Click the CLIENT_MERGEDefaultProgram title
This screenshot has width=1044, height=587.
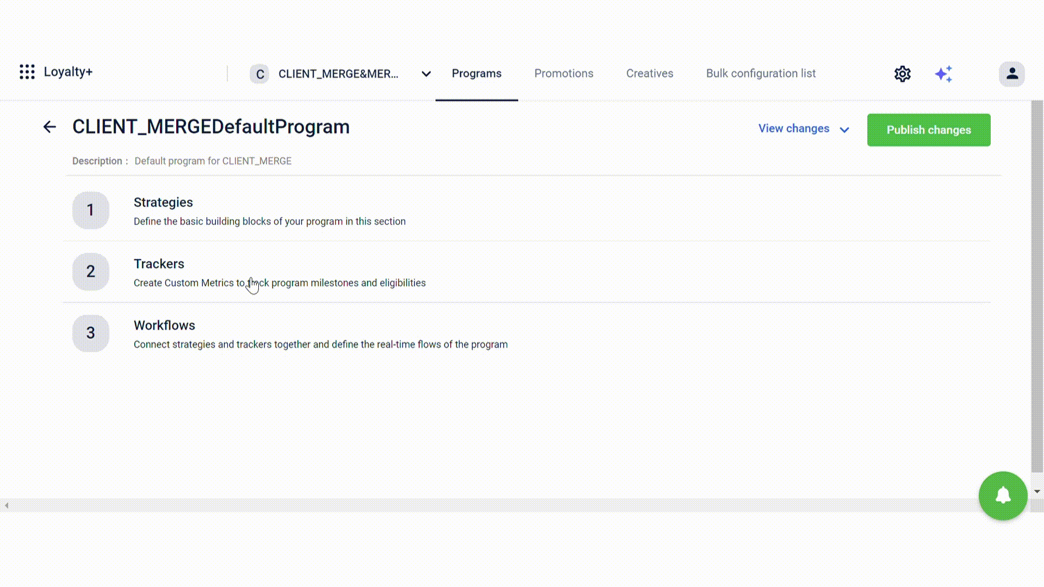pos(211,127)
